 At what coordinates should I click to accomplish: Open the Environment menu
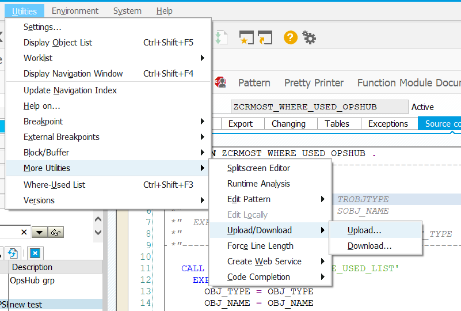[75, 11]
